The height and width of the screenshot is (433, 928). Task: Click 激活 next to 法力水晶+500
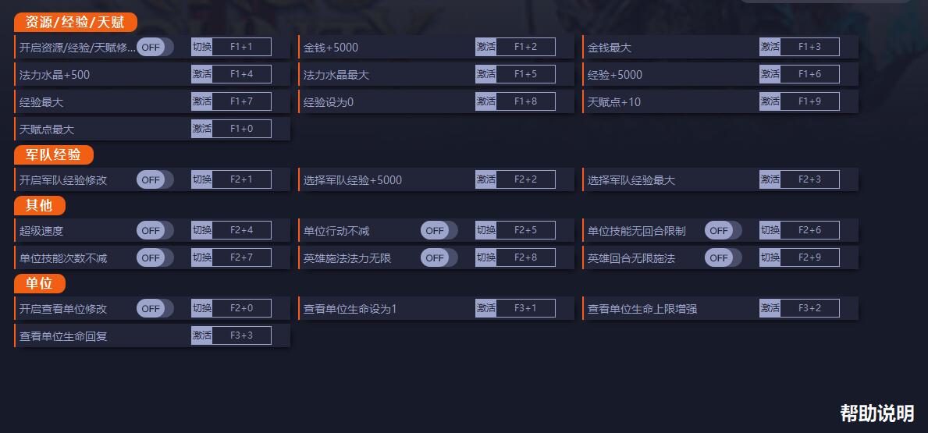(x=202, y=74)
